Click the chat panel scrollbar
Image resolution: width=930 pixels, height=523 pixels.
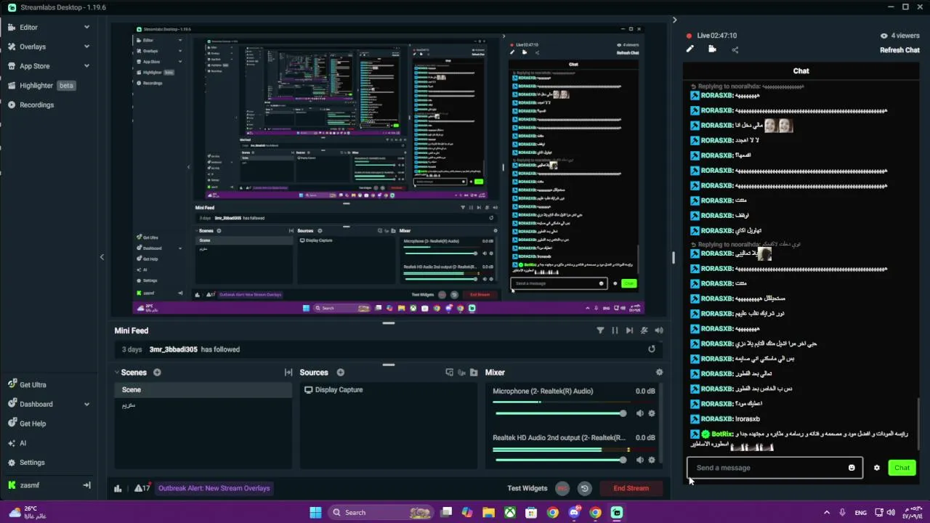click(x=920, y=423)
